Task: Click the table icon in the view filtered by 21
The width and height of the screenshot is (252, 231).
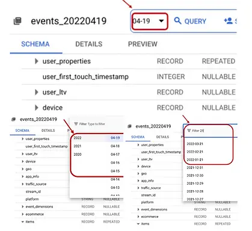Action: point(129,126)
